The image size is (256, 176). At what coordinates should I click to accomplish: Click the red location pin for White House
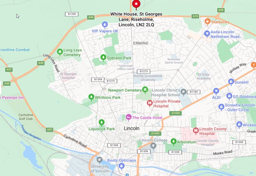(136, 4)
